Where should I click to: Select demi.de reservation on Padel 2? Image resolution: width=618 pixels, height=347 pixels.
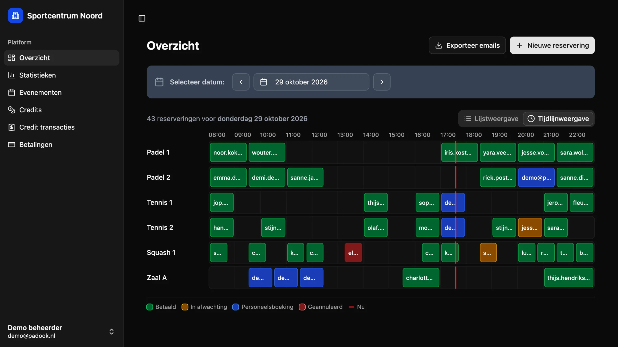267,177
